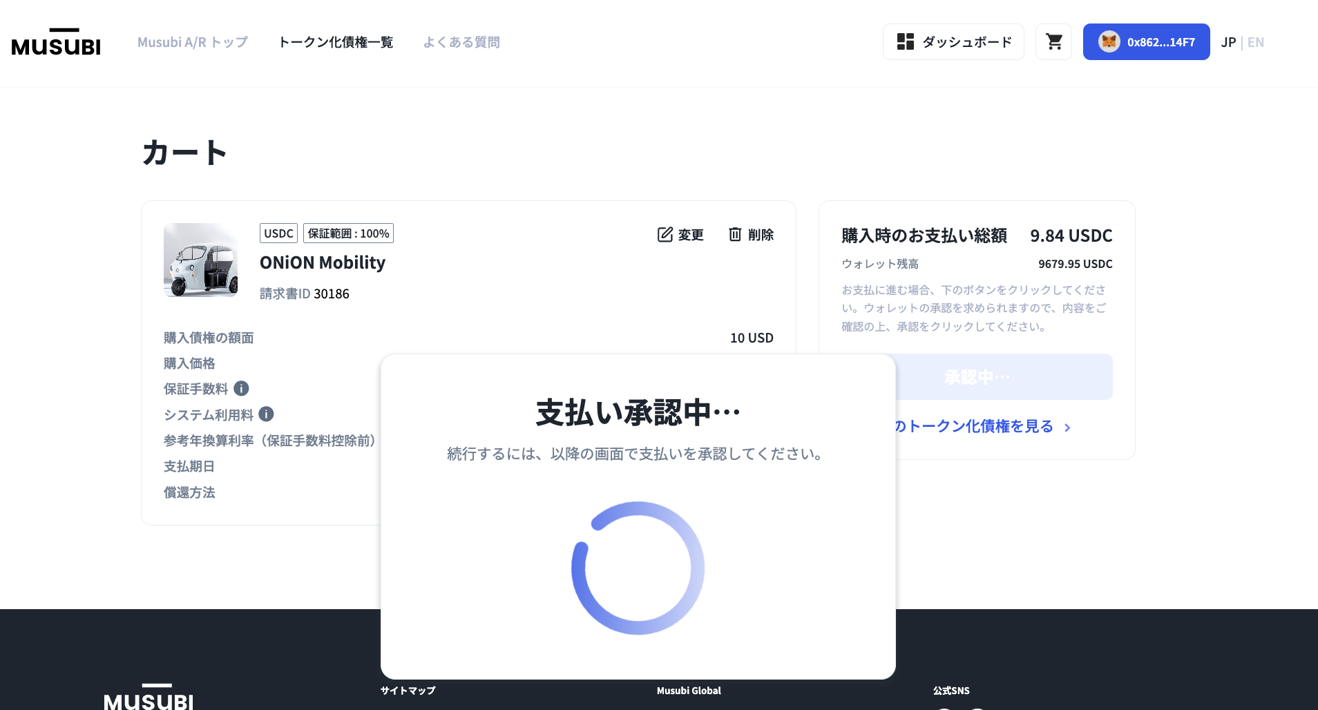
Task: Click the 9679.95 USDC wallet balance
Action: pos(1075,264)
